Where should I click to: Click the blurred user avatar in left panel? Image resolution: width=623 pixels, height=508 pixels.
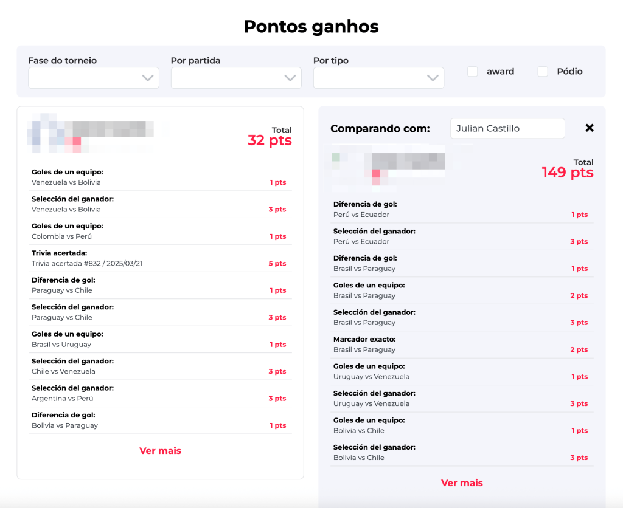(58, 137)
